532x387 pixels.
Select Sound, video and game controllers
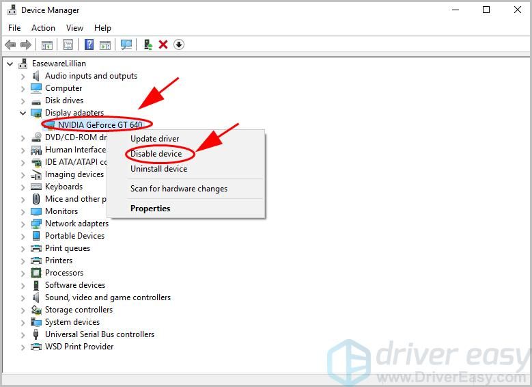click(107, 297)
